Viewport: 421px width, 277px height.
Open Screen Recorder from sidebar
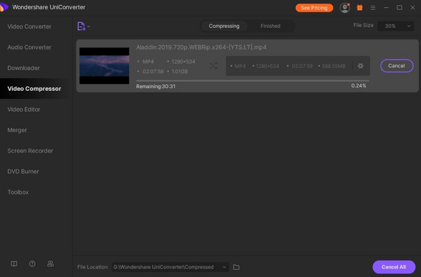[x=30, y=151]
